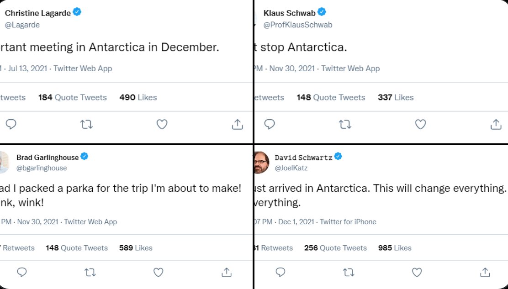Reply to Klaus Schwab's tweet

click(270, 124)
